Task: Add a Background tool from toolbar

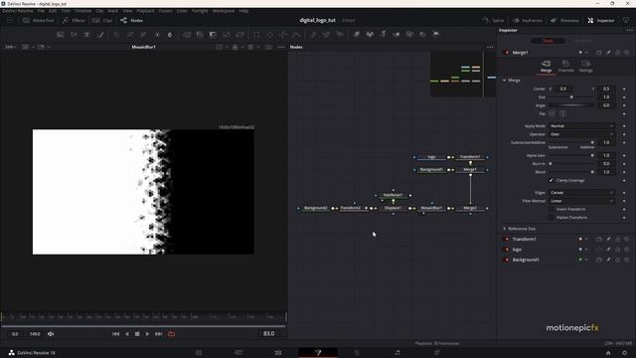Action: coord(61,35)
